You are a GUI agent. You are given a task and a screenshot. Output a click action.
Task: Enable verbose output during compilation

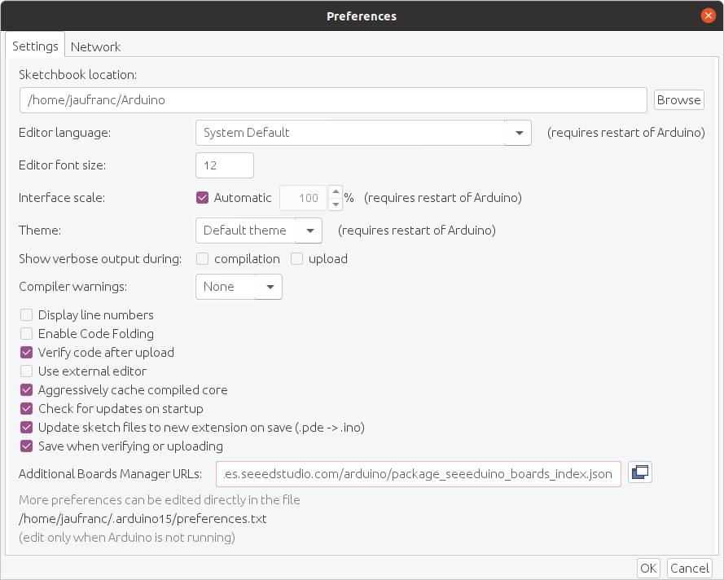pyautogui.click(x=202, y=258)
